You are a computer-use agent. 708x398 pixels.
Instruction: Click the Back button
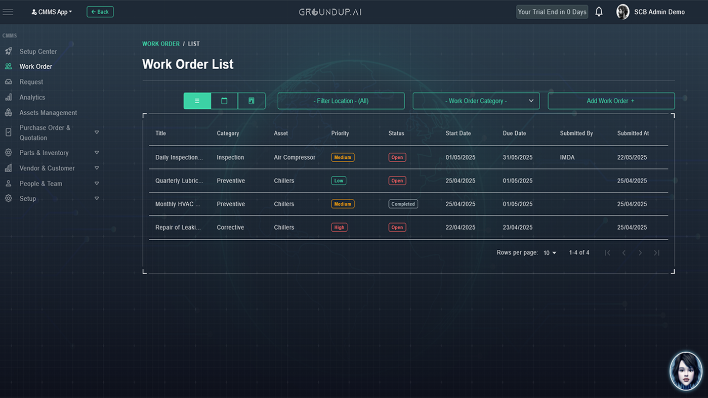coord(100,12)
